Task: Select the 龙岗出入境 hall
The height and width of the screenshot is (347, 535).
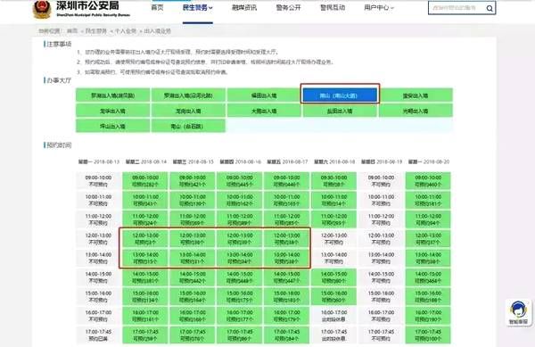Action: click(188, 111)
